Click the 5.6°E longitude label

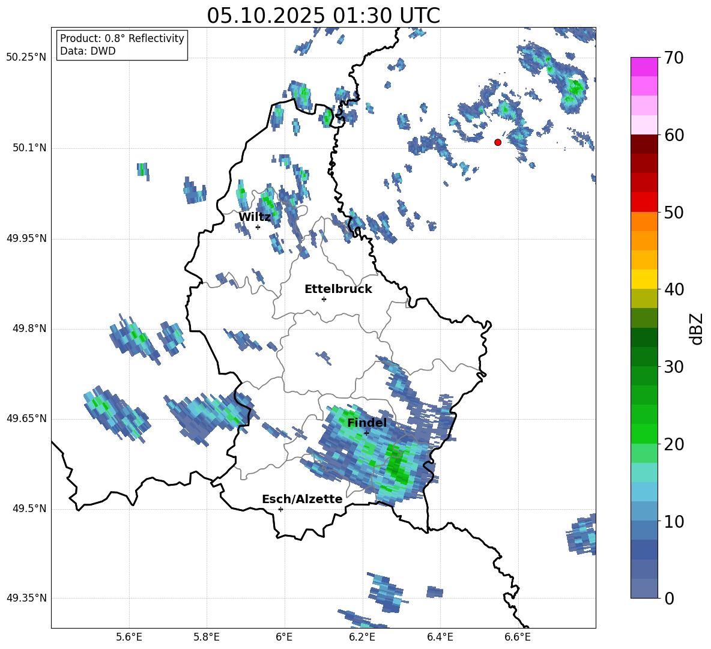click(x=129, y=638)
